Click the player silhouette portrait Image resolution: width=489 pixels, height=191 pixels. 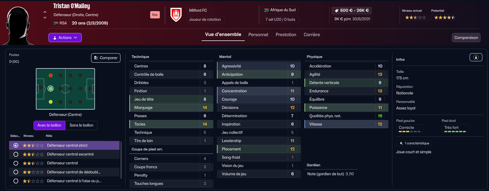tap(19, 25)
